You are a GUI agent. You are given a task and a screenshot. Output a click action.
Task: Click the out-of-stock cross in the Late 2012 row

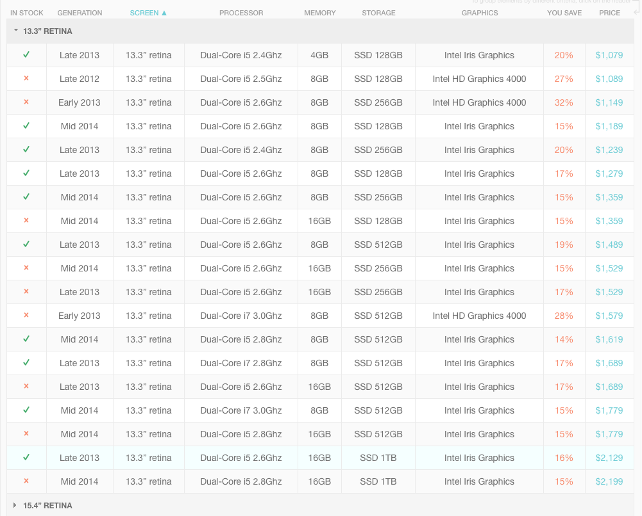26,79
